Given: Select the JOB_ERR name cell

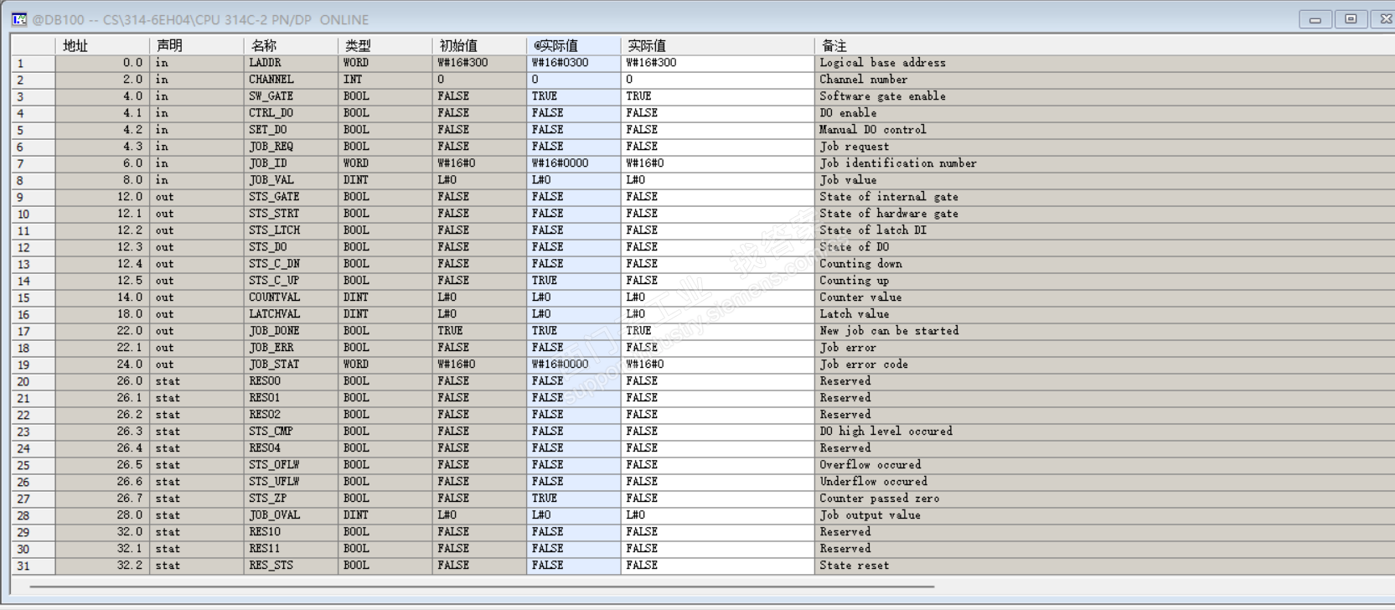Looking at the screenshot, I should [x=291, y=348].
